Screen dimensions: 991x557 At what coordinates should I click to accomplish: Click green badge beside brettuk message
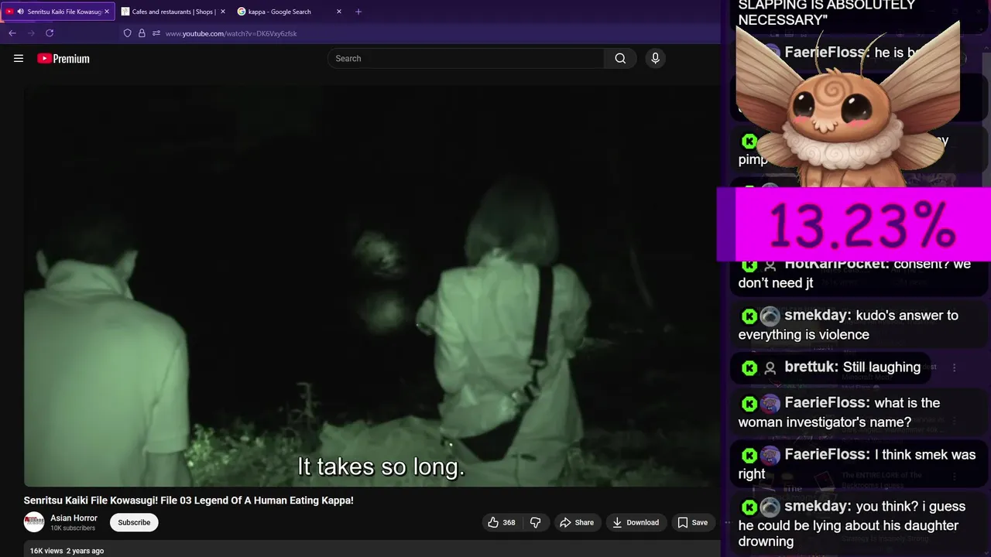pos(749,368)
